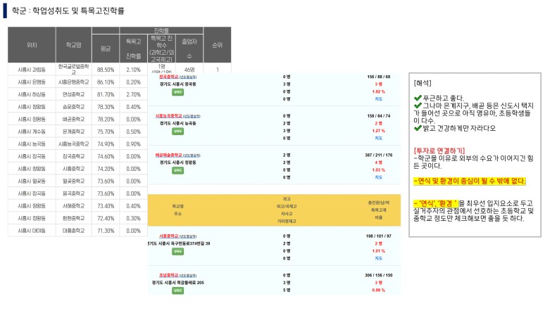
Task: Click the green button under 시흥중학교
Action: click(177, 251)
